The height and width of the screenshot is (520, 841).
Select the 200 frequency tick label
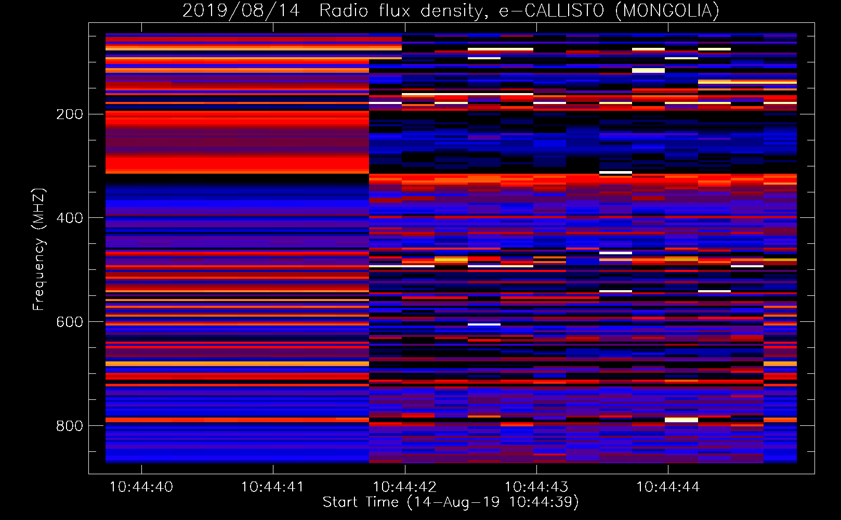[x=70, y=114]
